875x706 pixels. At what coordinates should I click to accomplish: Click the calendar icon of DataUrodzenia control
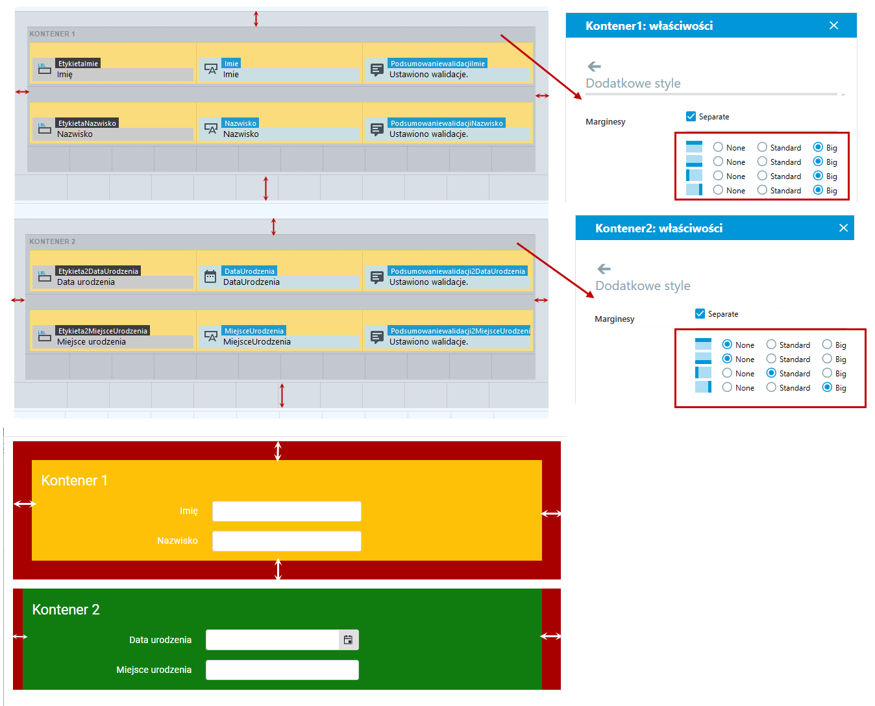click(x=210, y=276)
